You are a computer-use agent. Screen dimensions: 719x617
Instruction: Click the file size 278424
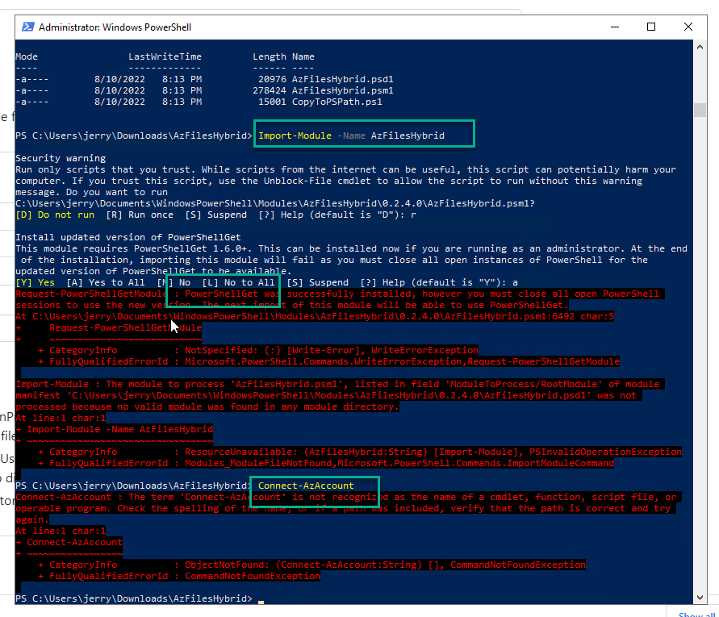pyautogui.click(x=270, y=91)
